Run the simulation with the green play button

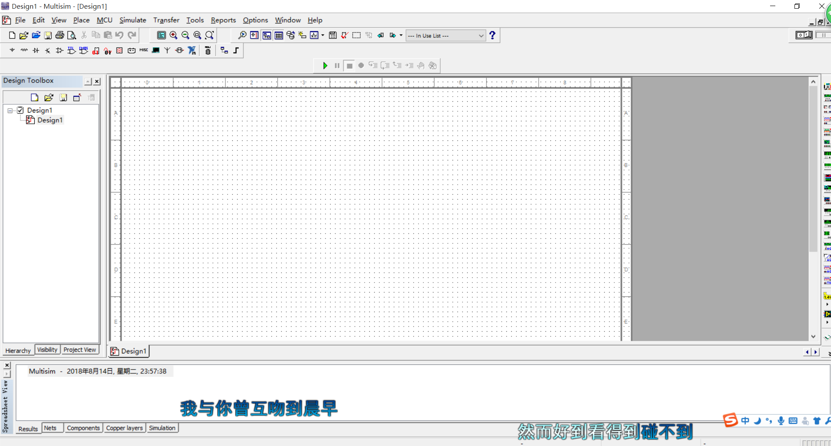tap(325, 66)
